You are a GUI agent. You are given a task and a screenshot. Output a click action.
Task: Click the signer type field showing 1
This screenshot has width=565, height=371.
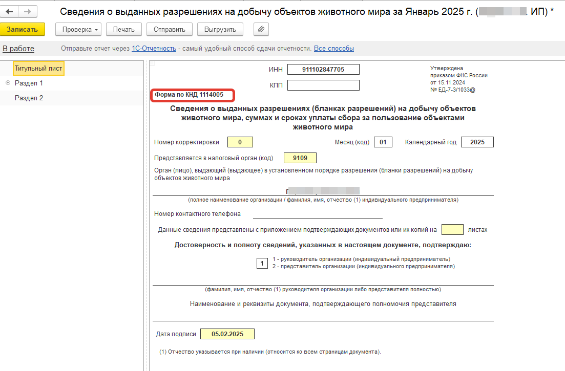(x=262, y=264)
